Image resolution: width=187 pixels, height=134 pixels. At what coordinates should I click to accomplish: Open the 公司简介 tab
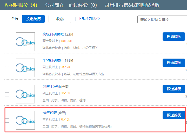[x=55, y=5]
